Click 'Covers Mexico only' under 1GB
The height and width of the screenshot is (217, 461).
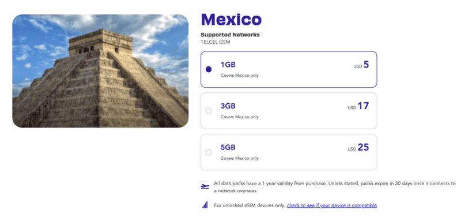240,76
